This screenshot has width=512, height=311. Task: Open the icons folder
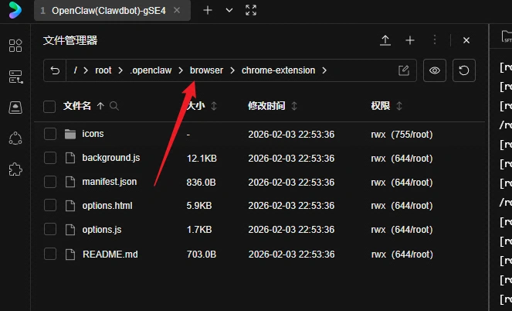pos(93,134)
